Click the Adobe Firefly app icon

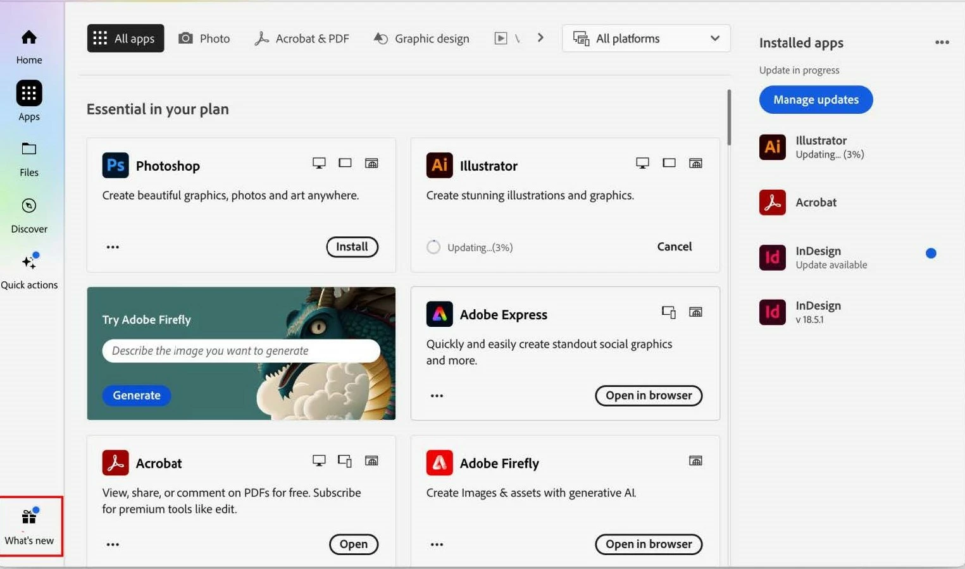439,462
